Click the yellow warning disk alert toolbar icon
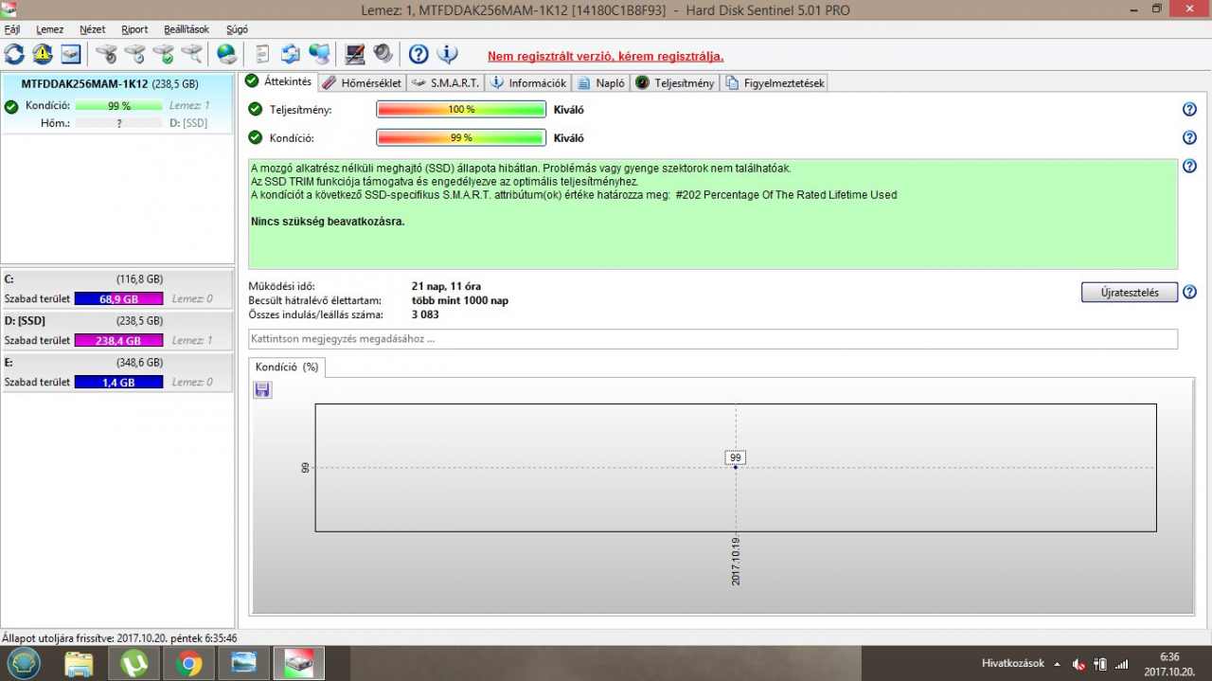This screenshot has height=681, width=1212. 43,54
